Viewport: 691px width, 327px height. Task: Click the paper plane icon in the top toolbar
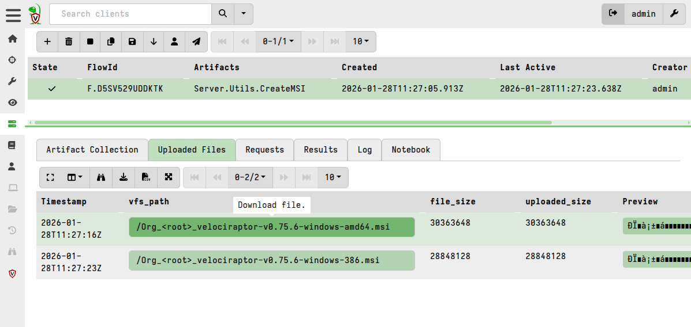coord(196,41)
